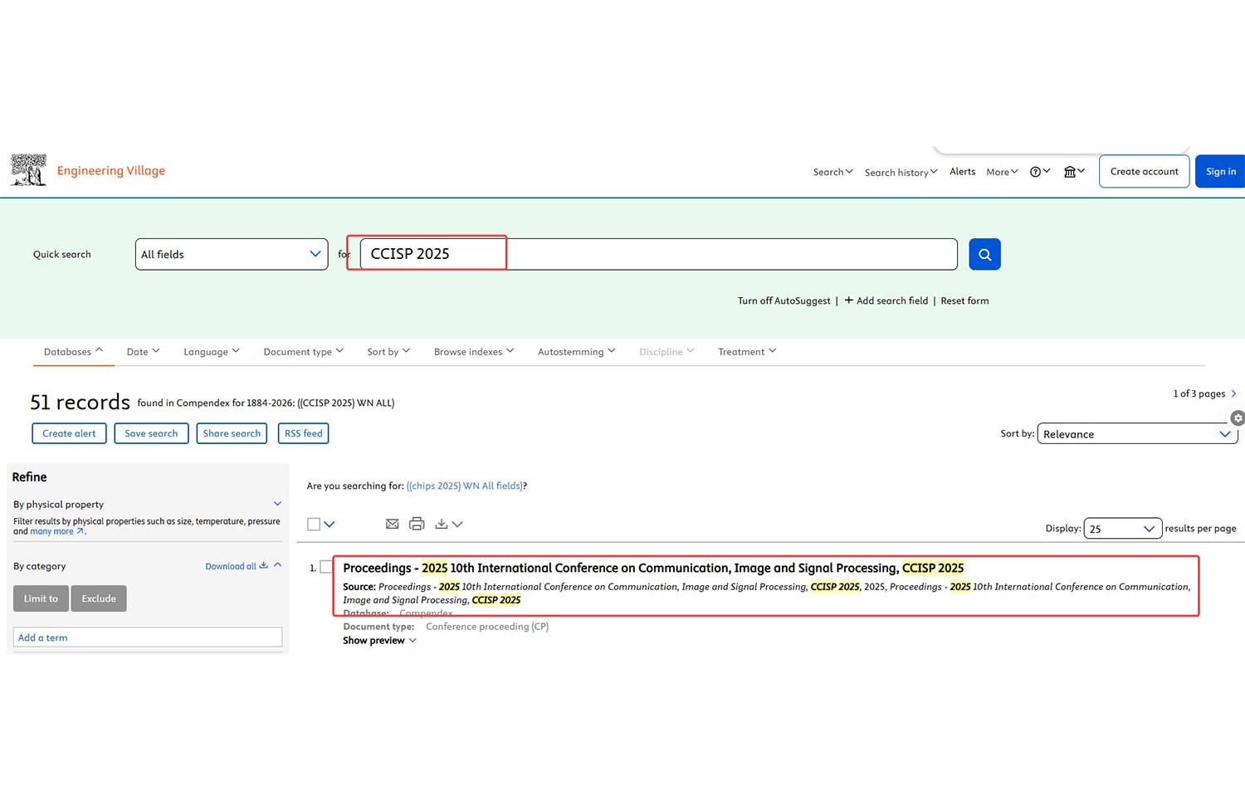
Task: Click the Engineering Village tree logo
Action: 28,170
